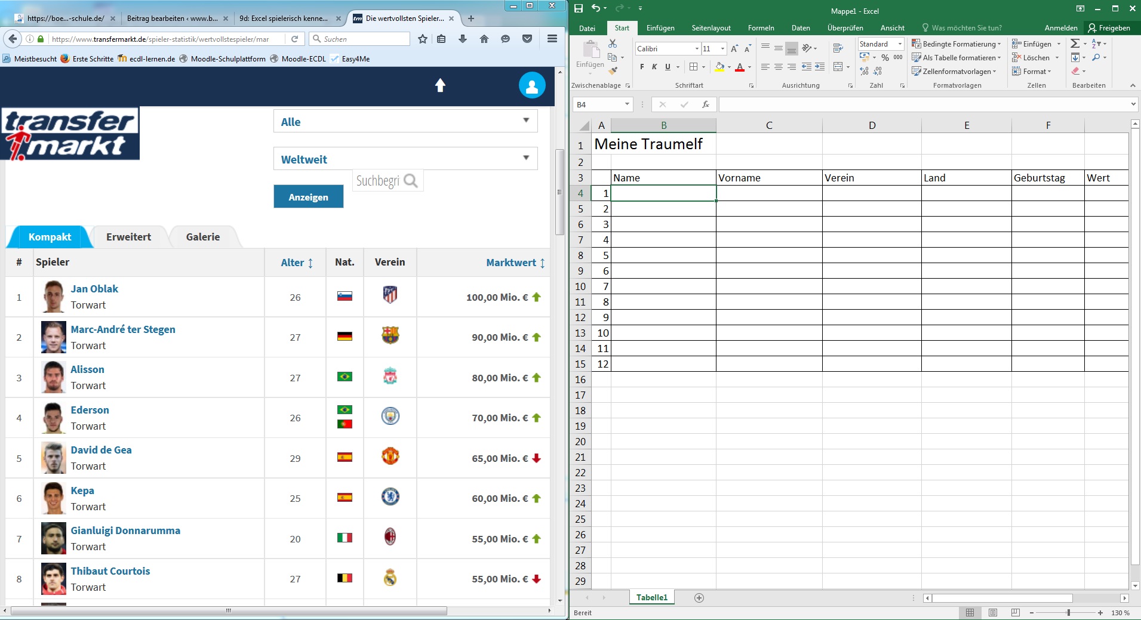This screenshot has height=620, width=1141.
Task: Decrease font size with the smaller A icon
Action: (x=747, y=48)
